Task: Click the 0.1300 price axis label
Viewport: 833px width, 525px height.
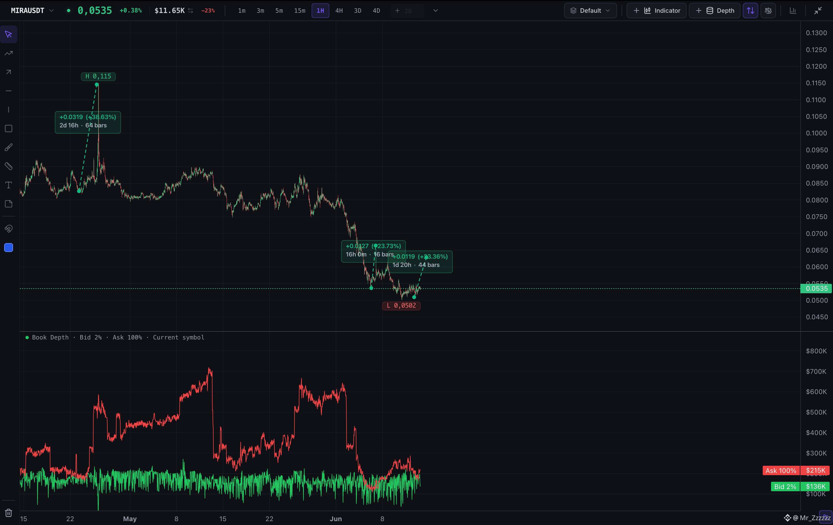Action: (x=816, y=33)
